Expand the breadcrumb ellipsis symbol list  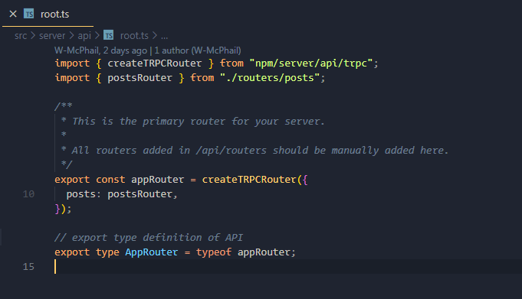[165, 35]
